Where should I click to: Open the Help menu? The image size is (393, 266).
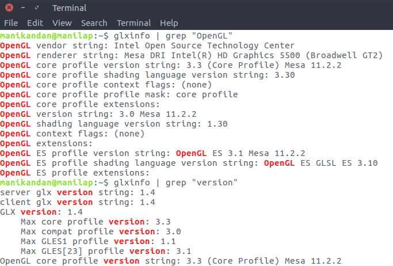pos(169,23)
